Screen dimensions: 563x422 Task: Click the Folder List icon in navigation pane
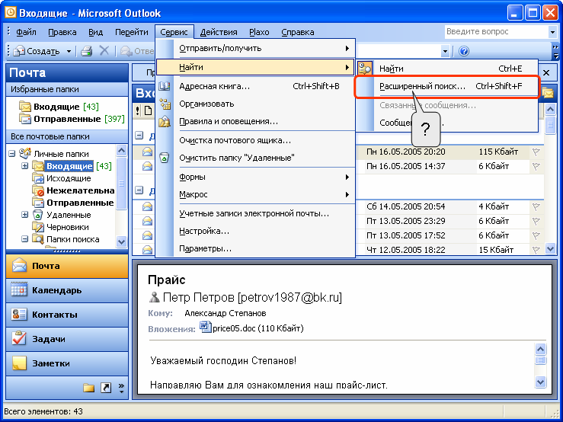pyautogui.click(x=88, y=388)
